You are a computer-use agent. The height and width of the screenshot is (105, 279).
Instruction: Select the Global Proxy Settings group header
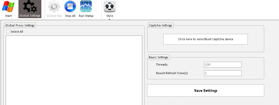(20, 25)
